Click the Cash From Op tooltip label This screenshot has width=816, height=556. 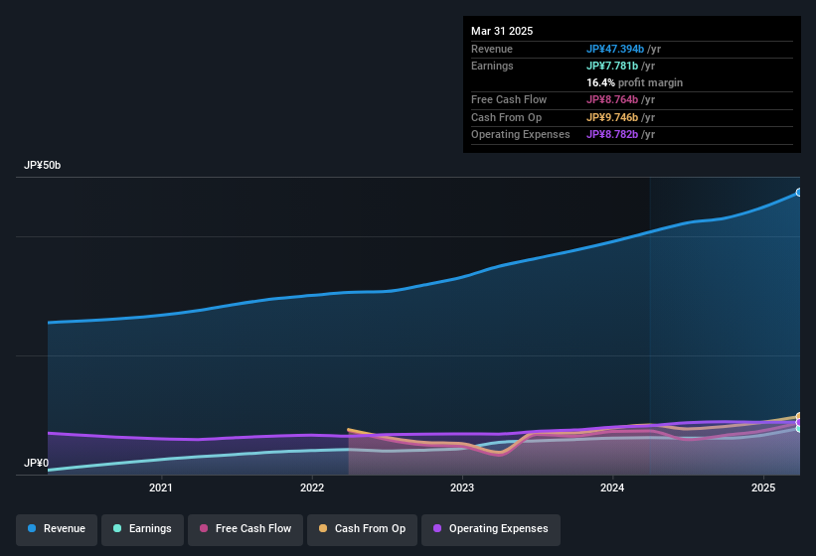point(506,117)
